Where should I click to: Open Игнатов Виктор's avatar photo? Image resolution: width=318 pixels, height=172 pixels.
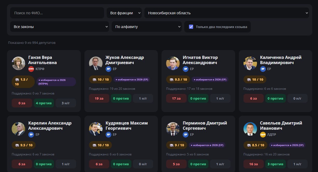coord(173,63)
